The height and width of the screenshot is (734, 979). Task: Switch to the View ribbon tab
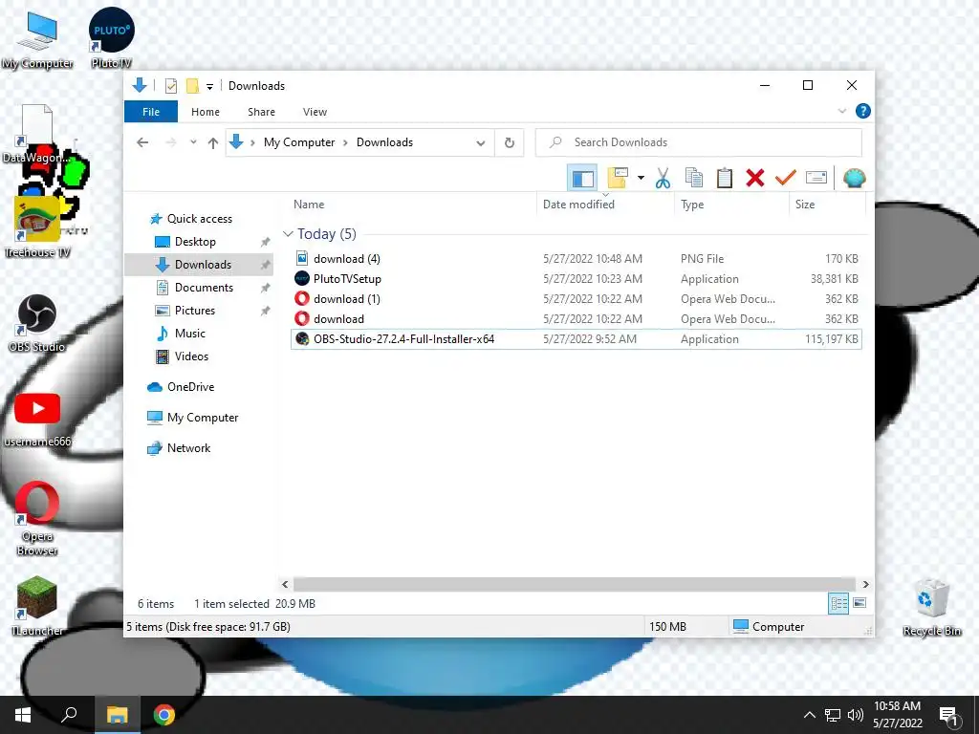click(315, 112)
